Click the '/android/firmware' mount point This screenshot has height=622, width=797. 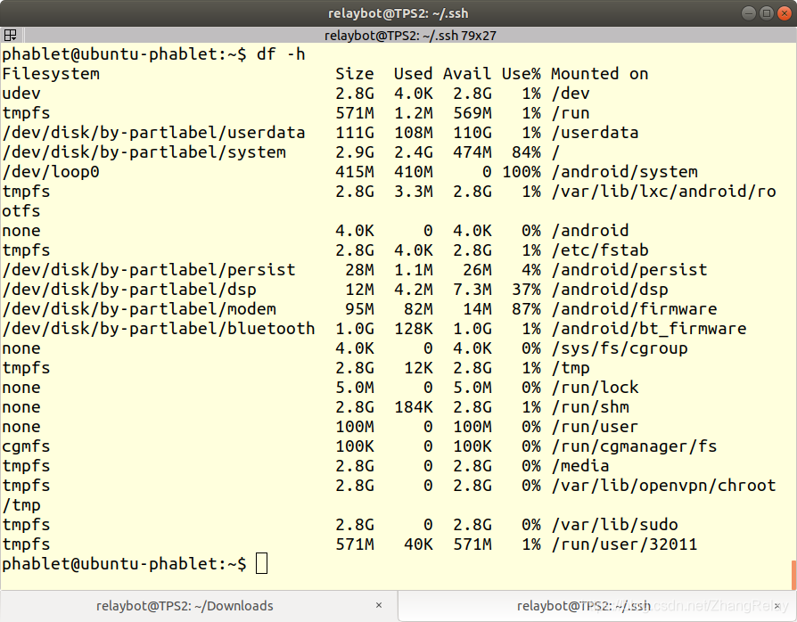coord(635,309)
